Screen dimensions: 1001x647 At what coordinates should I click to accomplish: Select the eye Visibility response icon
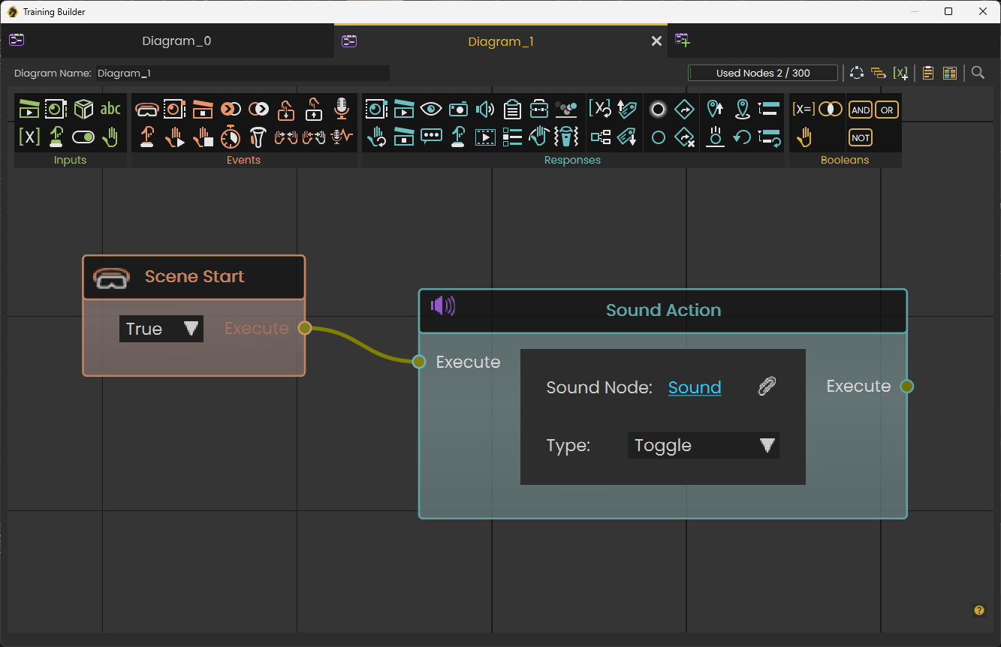click(x=431, y=110)
